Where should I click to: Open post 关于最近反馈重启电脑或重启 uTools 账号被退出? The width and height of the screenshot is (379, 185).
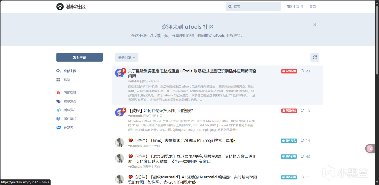[x=192, y=74]
